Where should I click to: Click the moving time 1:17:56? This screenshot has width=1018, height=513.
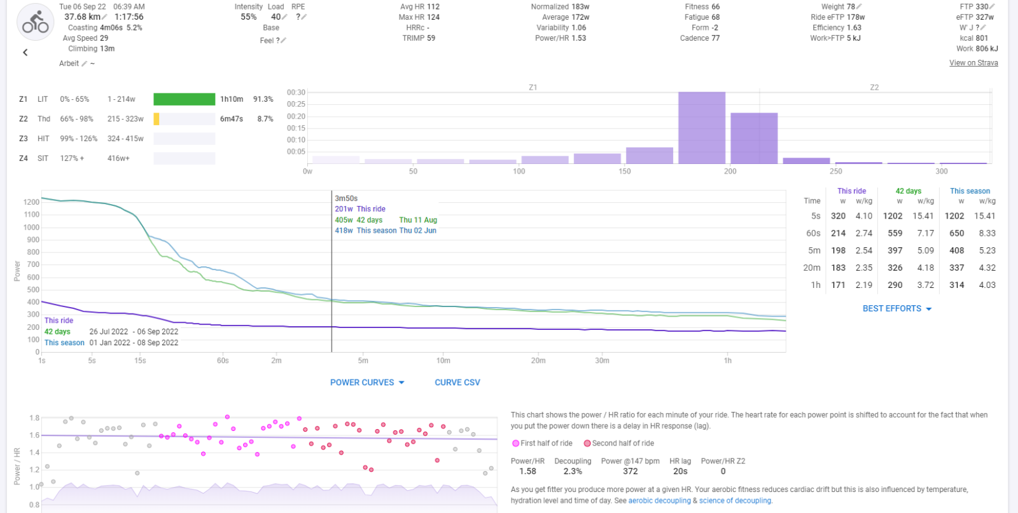point(129,17)
